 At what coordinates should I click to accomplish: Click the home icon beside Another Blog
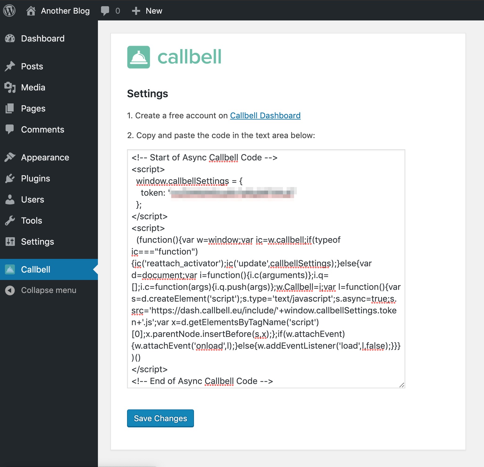coord(31,11)
